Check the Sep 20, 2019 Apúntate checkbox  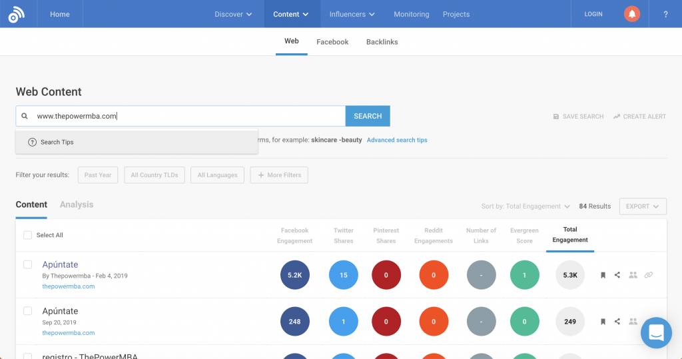[x=27, y=311]
